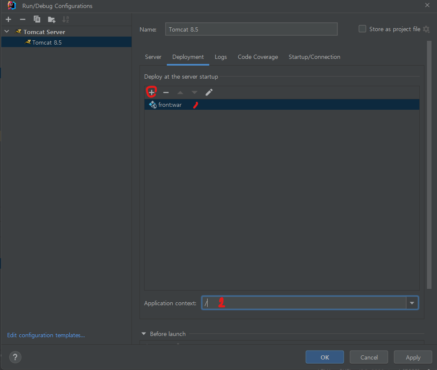The width and height of the screenshot is (437, 370).
Task: Create new folder for configurations
Action: tap(52, 19)
